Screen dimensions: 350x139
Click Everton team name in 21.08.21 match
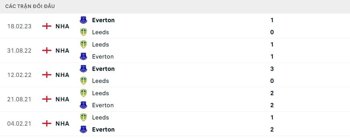(103, 105)
